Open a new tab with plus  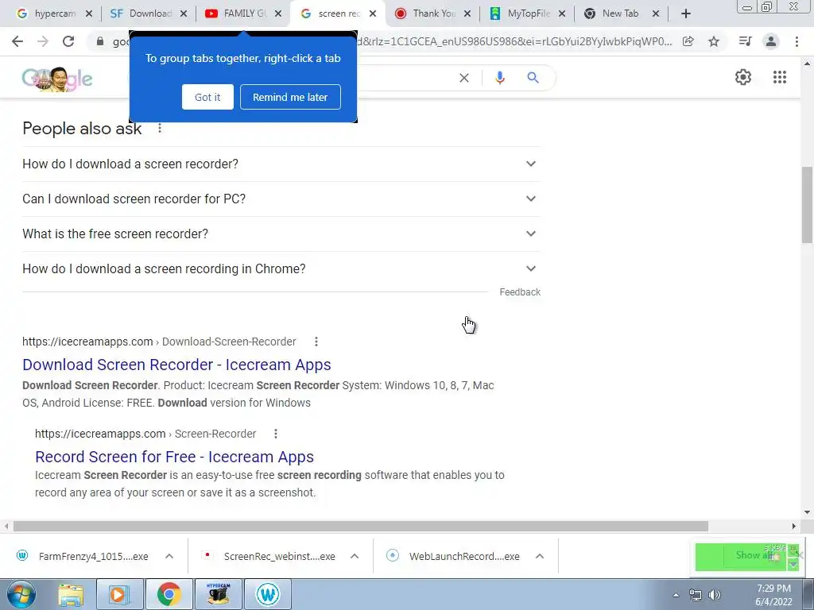(x=686, y=14)
